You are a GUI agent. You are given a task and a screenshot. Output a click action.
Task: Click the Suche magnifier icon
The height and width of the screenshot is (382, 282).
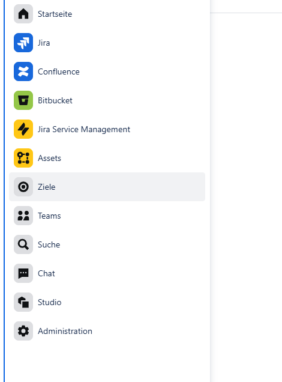23,244
